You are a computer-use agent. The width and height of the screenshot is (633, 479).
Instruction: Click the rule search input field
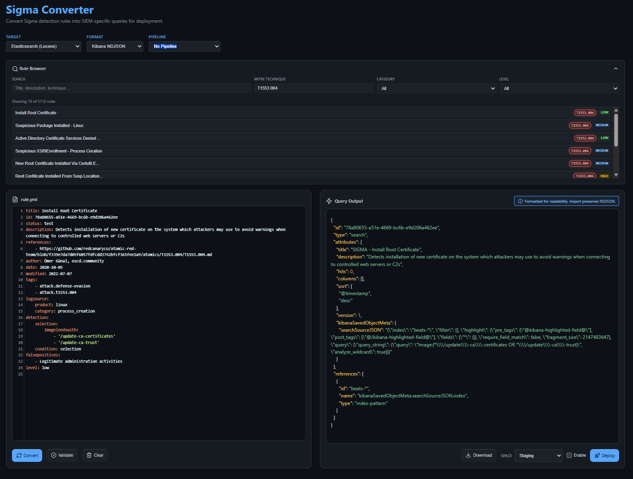[131, 88]
